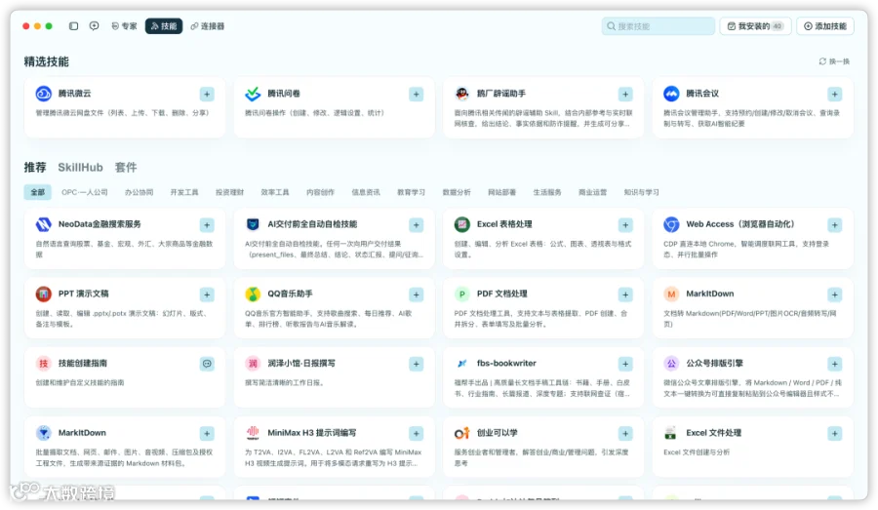Viewport: 878px width, 510px height.
Task: Add 公众号排版引擎 with plus icon
Action: pos(835,364)
